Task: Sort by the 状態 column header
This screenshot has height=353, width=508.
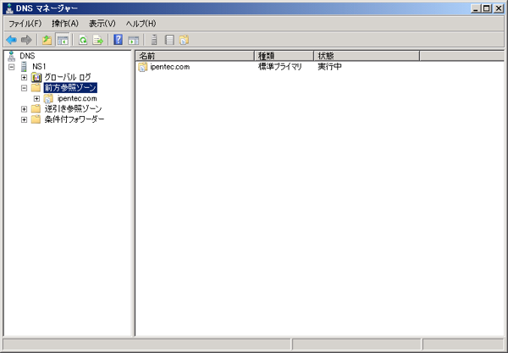Action: point(367,56)
